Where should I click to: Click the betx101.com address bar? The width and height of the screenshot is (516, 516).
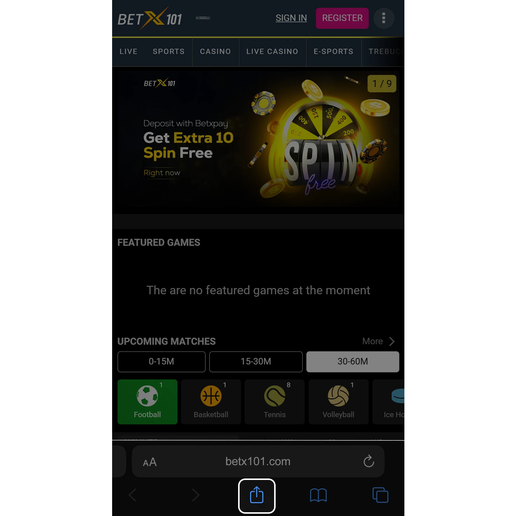pos(258,461)
